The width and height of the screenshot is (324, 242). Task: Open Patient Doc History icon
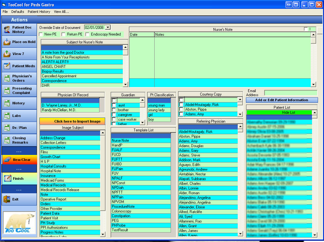click(7, 30)
